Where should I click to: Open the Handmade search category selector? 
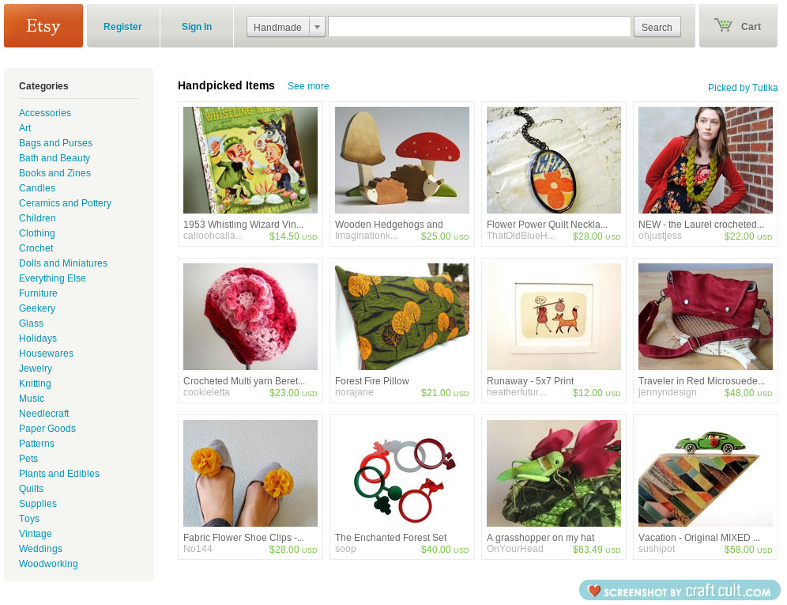coord(286,27)
